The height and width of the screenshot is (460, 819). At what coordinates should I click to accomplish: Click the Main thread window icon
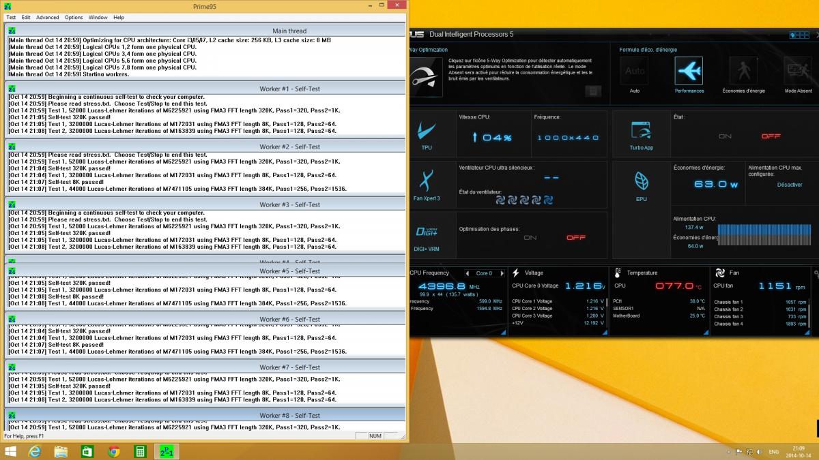tap(12, 31)
